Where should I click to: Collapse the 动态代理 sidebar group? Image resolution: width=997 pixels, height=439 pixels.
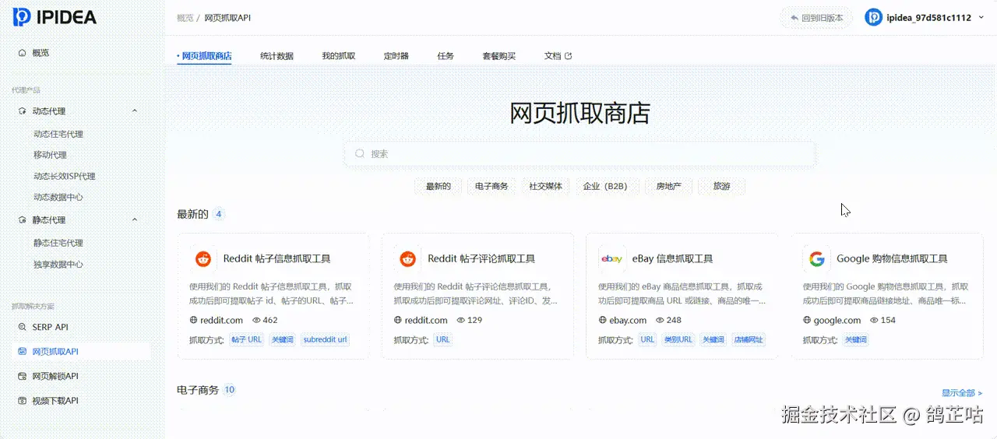pyautogui.click(x=135, y=111)
